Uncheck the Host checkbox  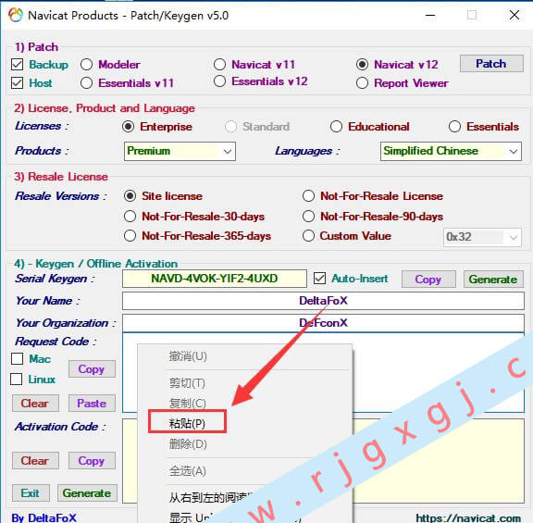coord(17,82)
